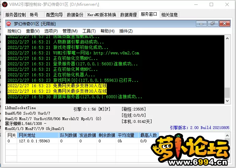Click the MonG0/1/3 MonP7/7/9 ObjRun0/1 line
Viewport: 236px width, 168px height.
click(35, 129)
